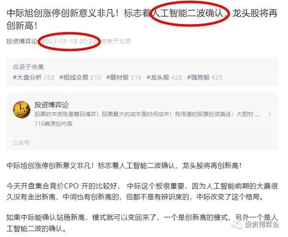Screen dimensions: 288x237
Task: Click the 收录于合集 heading
Action: point(28,67)
